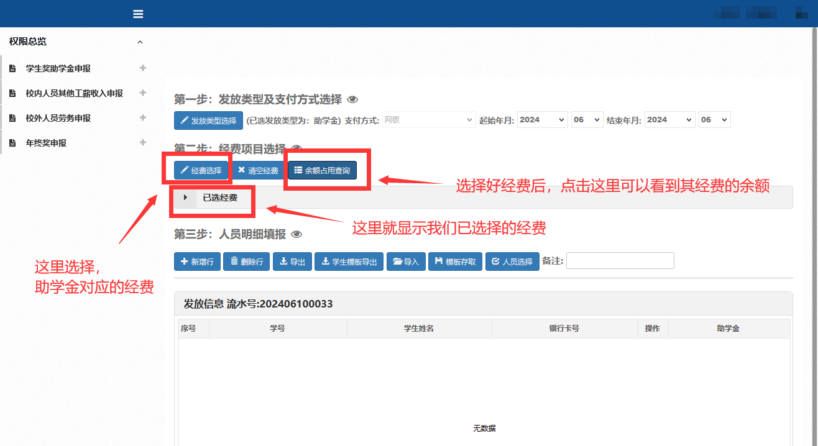Viewport: 818px width, 446px height.
Task: Collapse the 权限总览 section chevron
Action: pyautogui.click(x=140, y=42)
